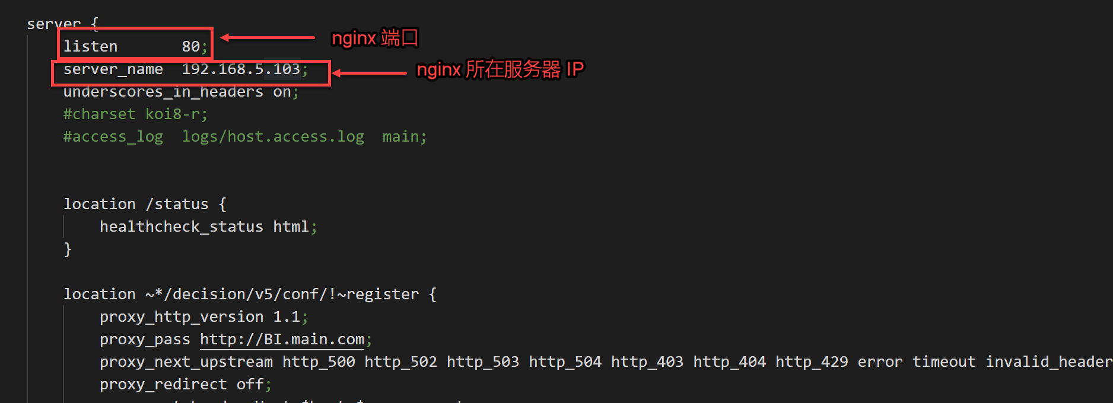Click the red "nginx 端口" annotation label
The image size is (1113, 403).
375,39
